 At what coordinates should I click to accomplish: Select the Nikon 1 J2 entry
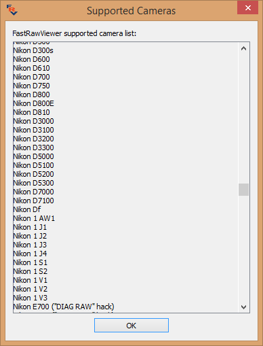pos(30,236)
